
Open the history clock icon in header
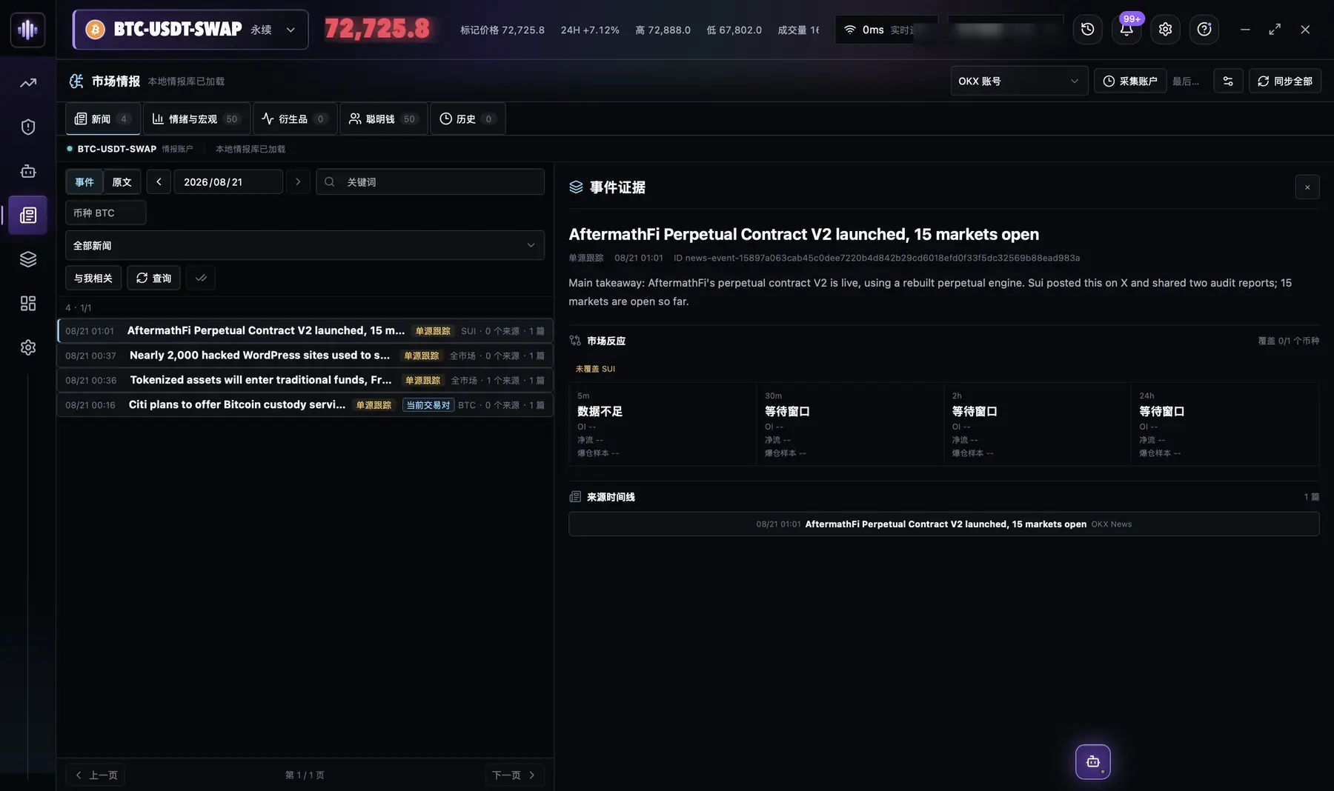[1087, 30]
